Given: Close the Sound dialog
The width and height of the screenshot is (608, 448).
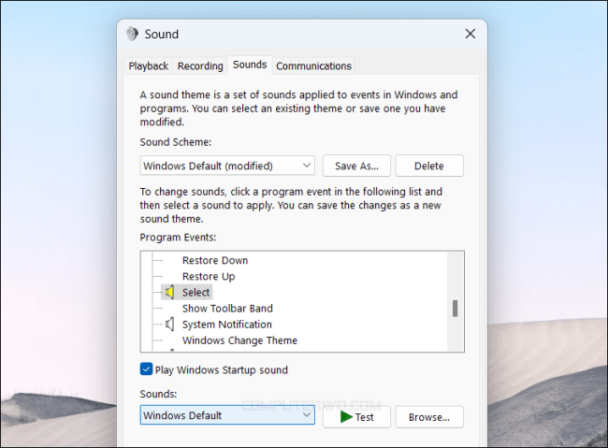Looking at the screenshot, I should coord(470,34).
